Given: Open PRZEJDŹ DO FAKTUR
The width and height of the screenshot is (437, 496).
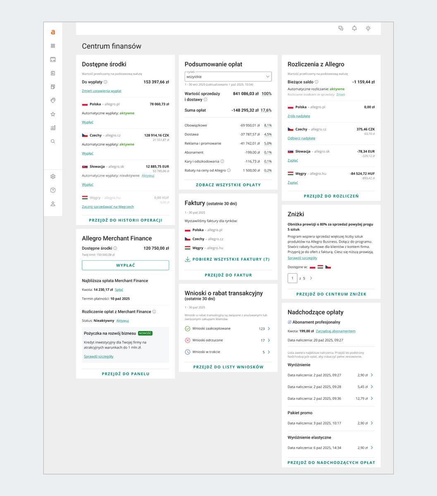Looking at the screenshot, I should pos(228,275).
